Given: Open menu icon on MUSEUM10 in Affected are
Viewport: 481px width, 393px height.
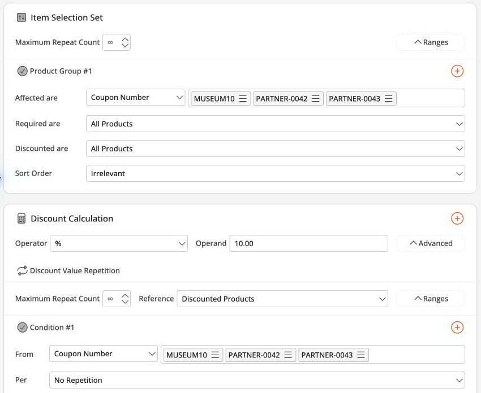Looking at the screenshot, I should point(243,99).
